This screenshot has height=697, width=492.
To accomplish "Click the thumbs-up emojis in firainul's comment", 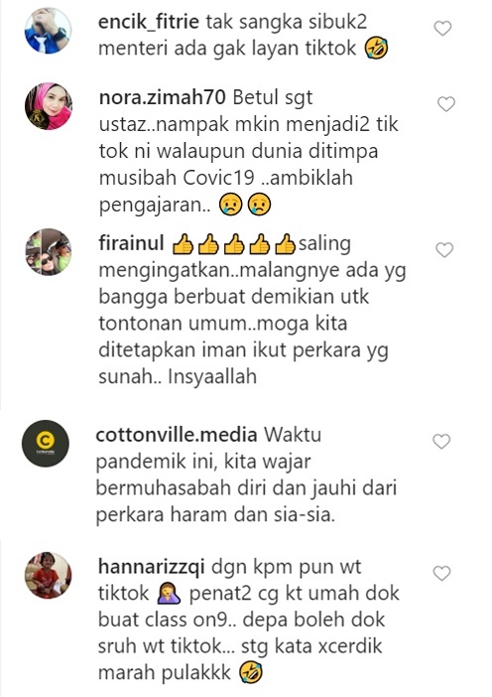I will tap(233, 244).
